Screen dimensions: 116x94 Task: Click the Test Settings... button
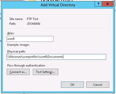point(45,72)
